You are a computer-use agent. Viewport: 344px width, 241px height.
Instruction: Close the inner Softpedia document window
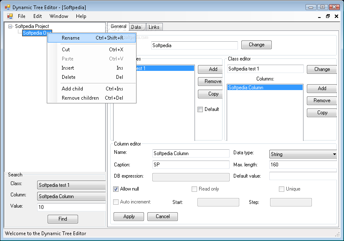pyautogui.click(x=336, y=16)
